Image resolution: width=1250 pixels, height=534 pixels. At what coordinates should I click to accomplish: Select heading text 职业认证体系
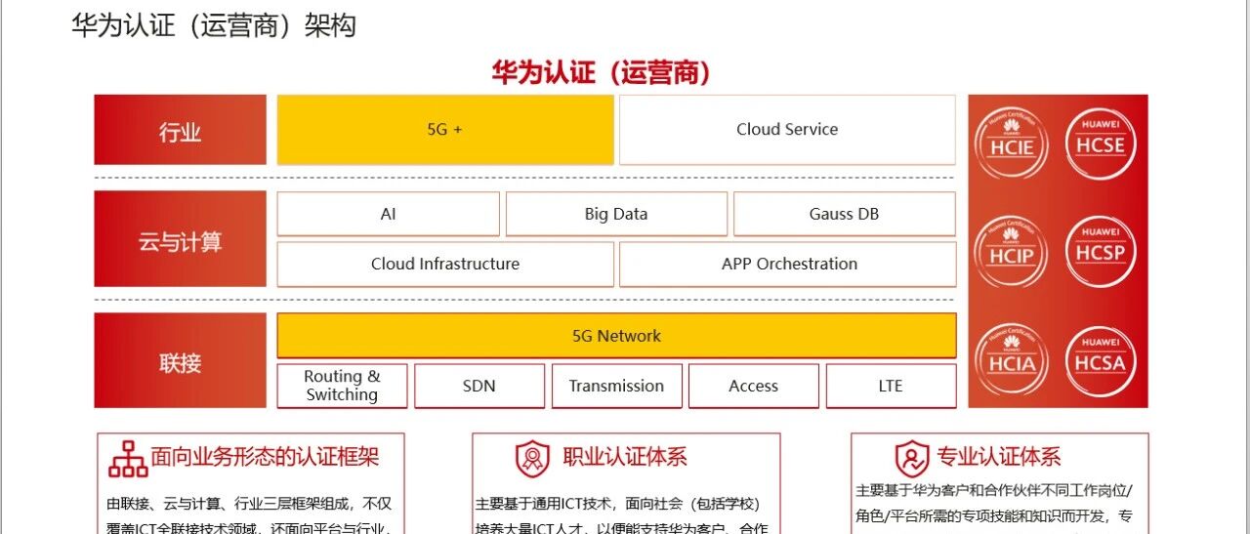point(625,457)
